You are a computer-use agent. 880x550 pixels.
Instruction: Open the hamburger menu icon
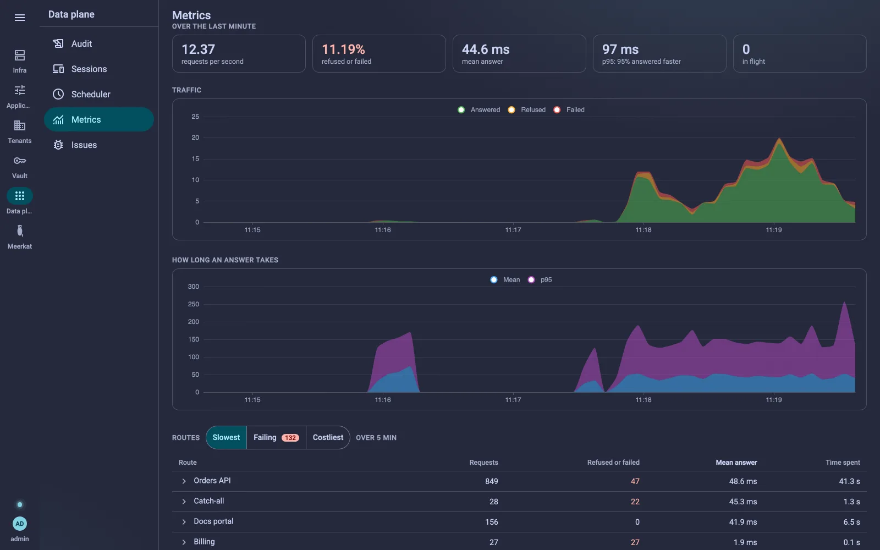click(20, 18)
